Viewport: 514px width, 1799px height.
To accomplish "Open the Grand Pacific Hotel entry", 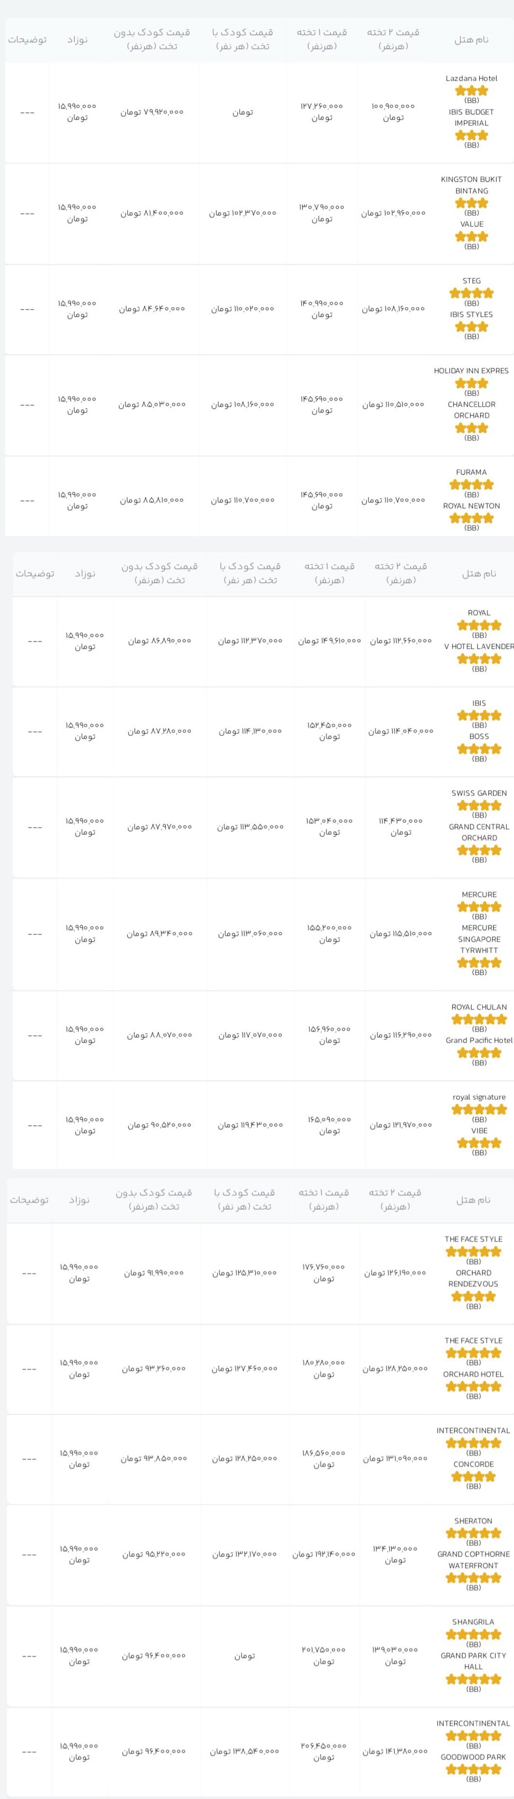I will tap(479, 1040).
